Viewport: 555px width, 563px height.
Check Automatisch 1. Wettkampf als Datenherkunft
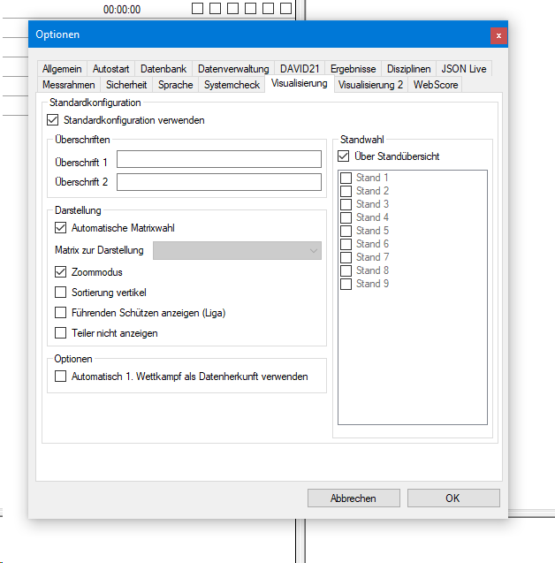point(61,377)
